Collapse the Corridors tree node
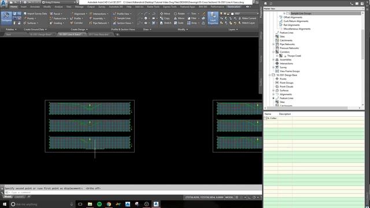This screenshot has width=370, height=208. (273, 52)
